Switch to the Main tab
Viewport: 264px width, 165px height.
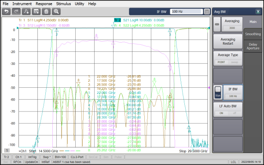253,22
